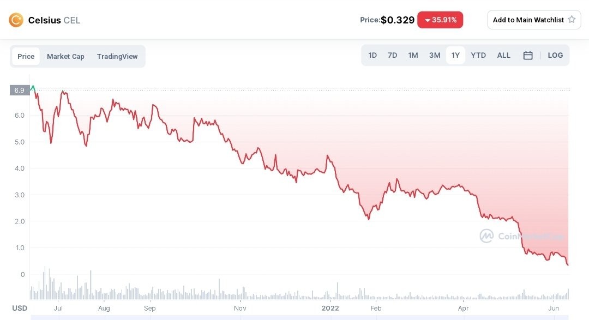The image size is (589, 320).
Task: Select the 3M time range
Action: click(x=434, y=55)
